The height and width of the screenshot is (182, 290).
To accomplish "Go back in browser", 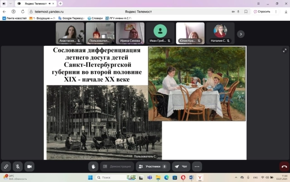I will [x=5, y=12].
